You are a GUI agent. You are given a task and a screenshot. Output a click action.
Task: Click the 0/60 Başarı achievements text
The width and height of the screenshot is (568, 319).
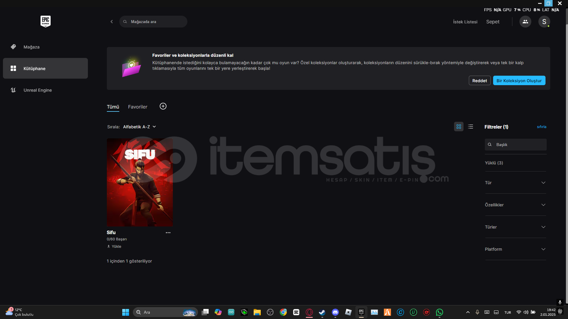tap(117, 239)
